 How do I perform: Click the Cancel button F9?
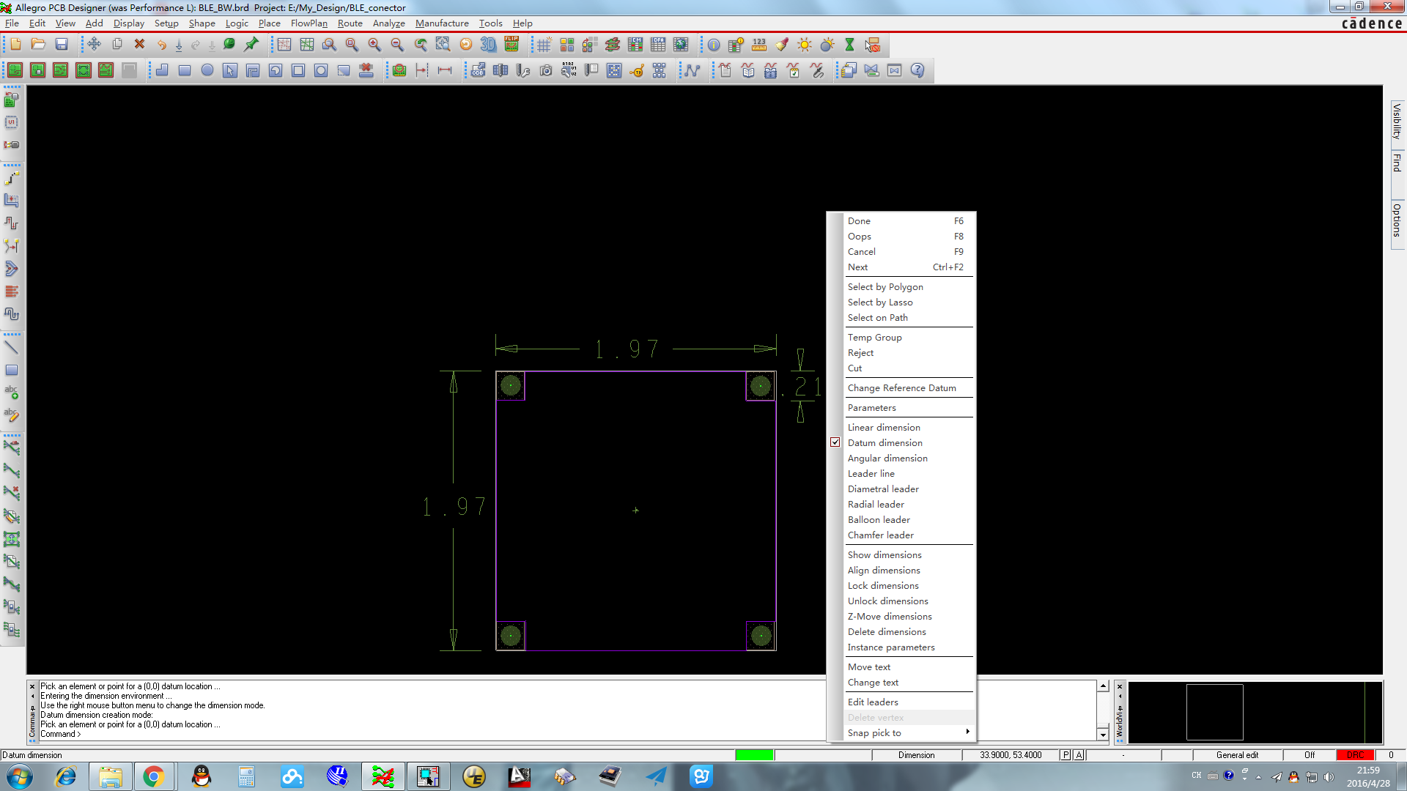(862, 251)
